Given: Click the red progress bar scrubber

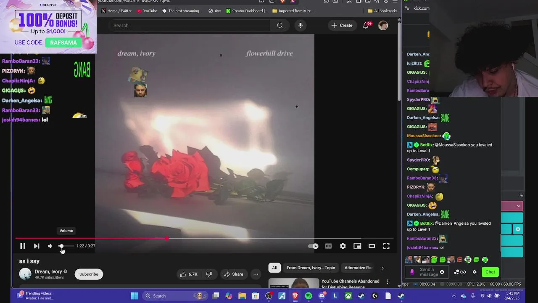Looking at the screenshot, I should (x=167, y=239).
